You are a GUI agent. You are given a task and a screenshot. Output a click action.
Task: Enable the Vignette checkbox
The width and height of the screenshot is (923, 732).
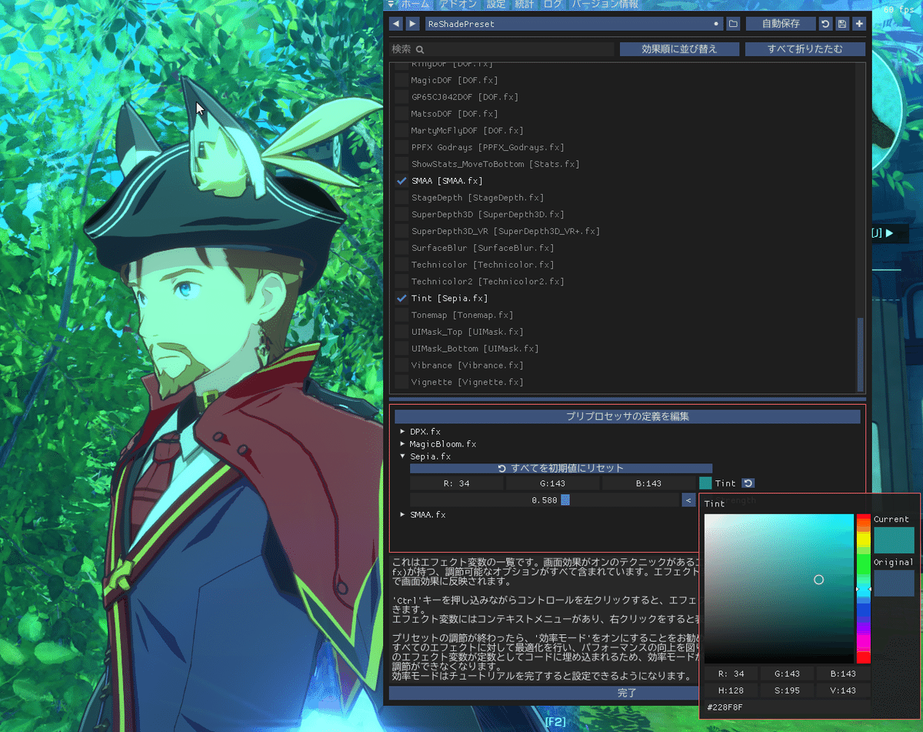click(x=402, y=382)
